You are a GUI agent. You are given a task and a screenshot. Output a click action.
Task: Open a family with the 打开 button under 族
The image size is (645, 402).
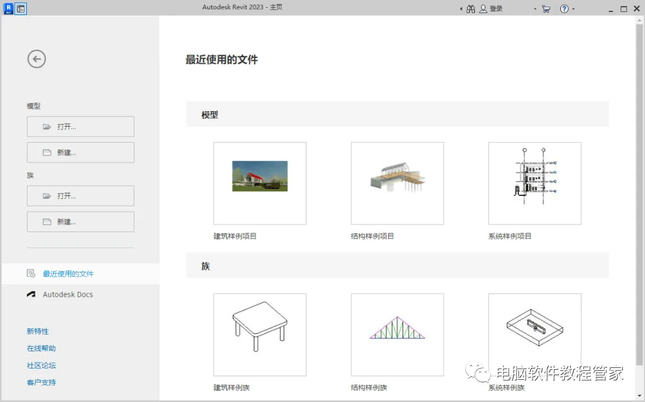pos(81,195)
